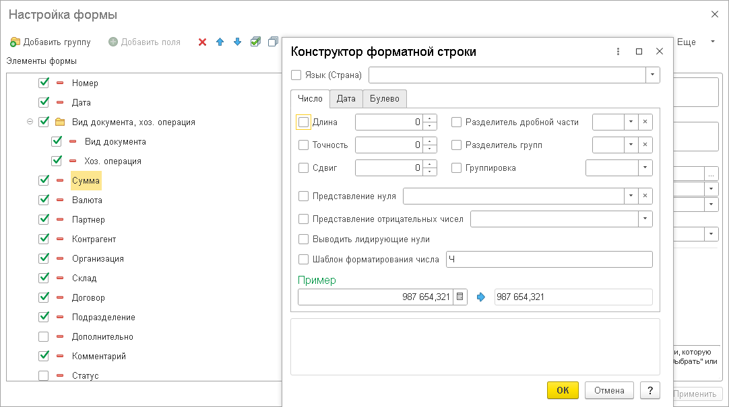Image resolution: width=729 pixels, height=407 pixels.
Task: Clear the Разделитель дробной части field
Action: (645, 122)
